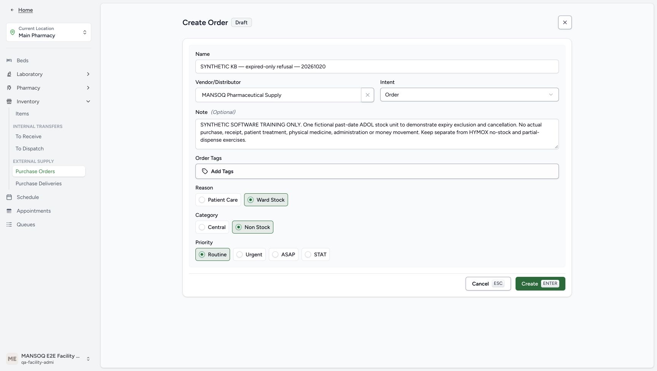The height and width of the screenshot is (371, 657).
Task: Clear the selected vendor with X icon
Action: point(367,95)
